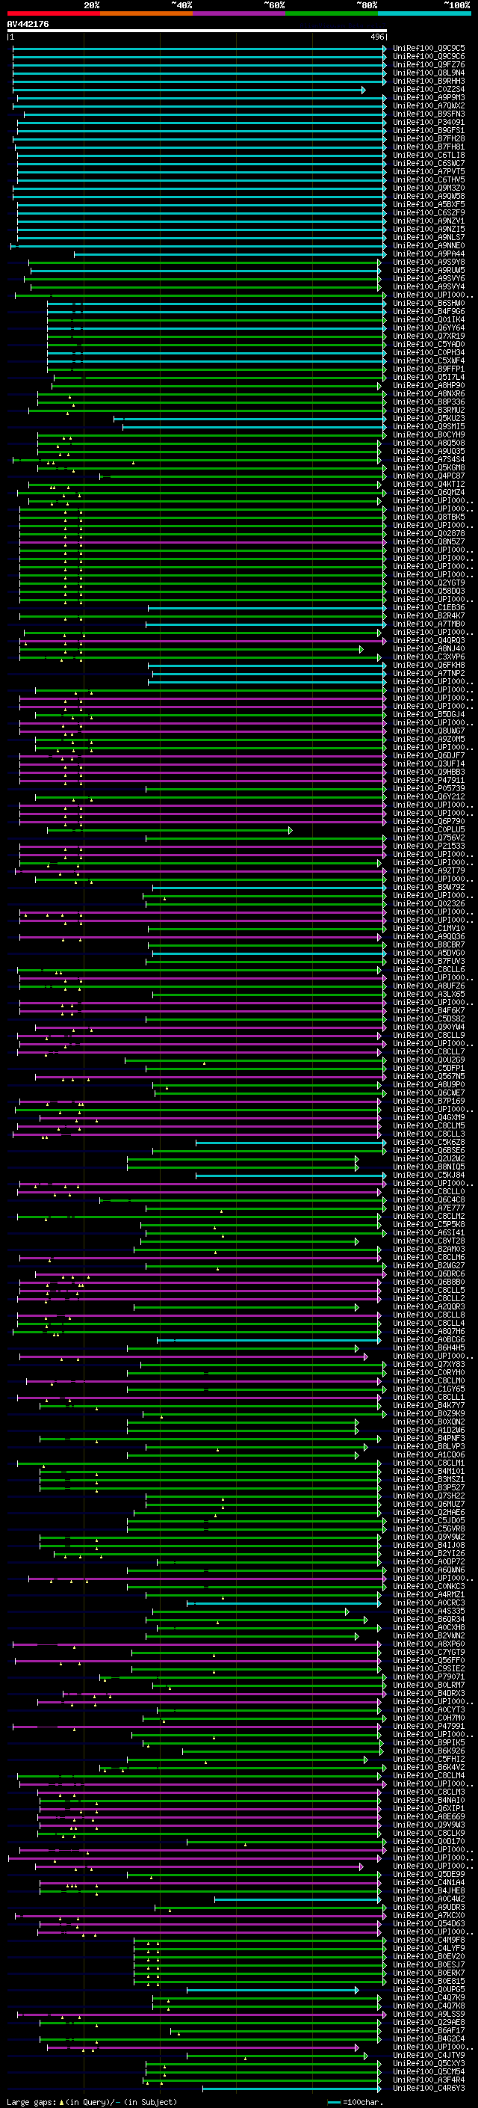This screenshot has height=2108, width=478.
Task: Open hit UniRef100_C6SWC7
Action: (429, 163)
